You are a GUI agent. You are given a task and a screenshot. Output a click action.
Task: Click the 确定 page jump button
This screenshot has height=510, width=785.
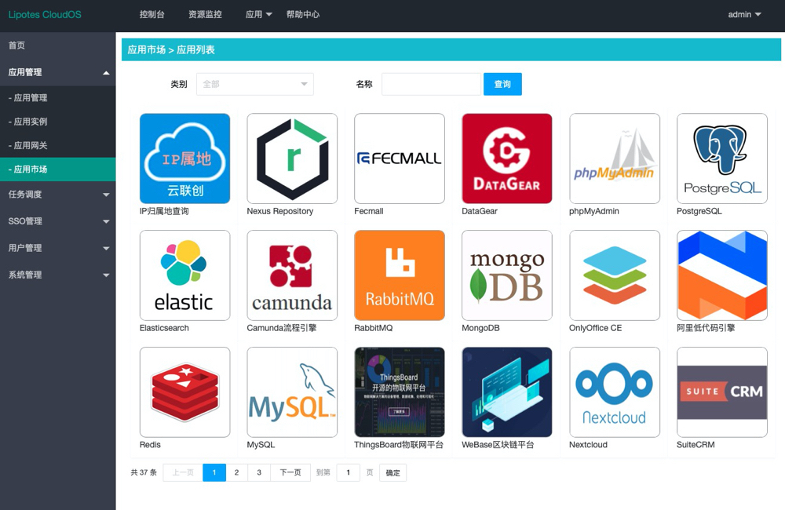[393, 472]
